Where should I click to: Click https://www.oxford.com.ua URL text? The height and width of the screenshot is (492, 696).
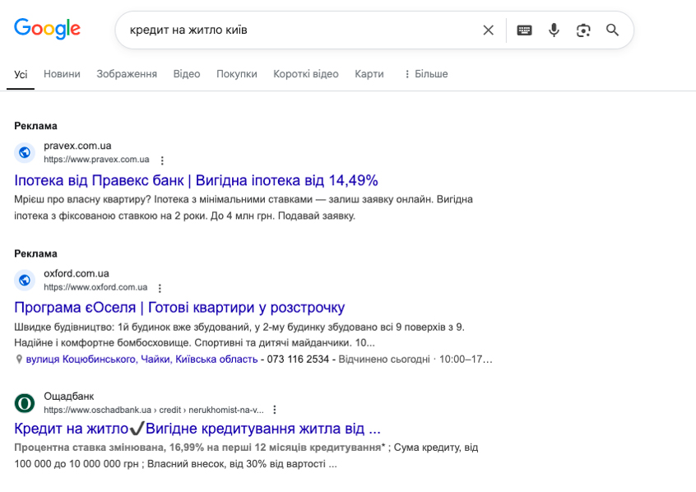pyautogui.click(x=95, y=287)
